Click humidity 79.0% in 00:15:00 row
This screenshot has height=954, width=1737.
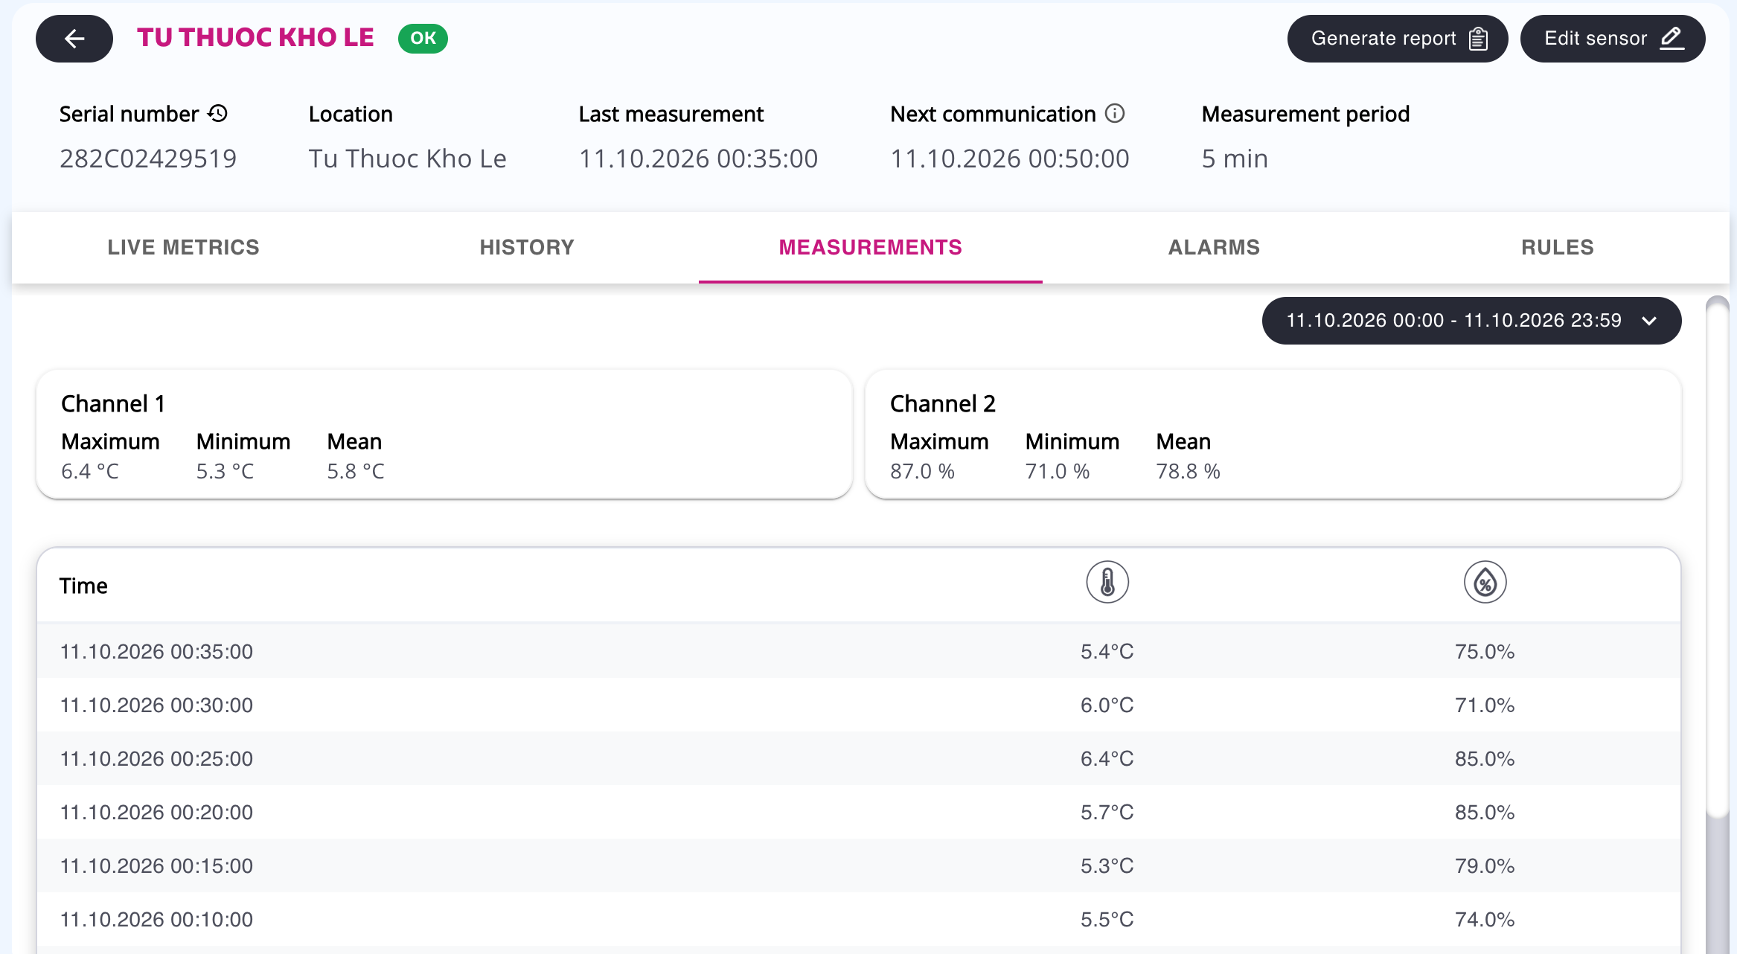pos(1485,865)
